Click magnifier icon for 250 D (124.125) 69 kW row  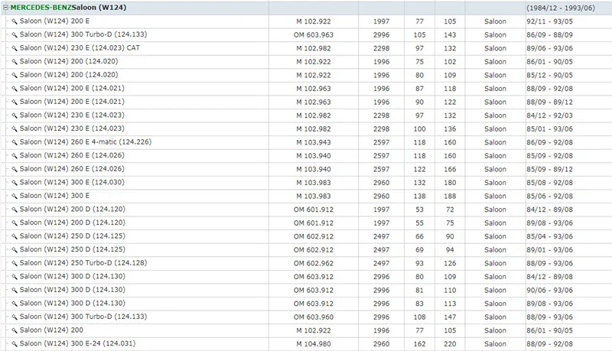click(x=15, y=250)
